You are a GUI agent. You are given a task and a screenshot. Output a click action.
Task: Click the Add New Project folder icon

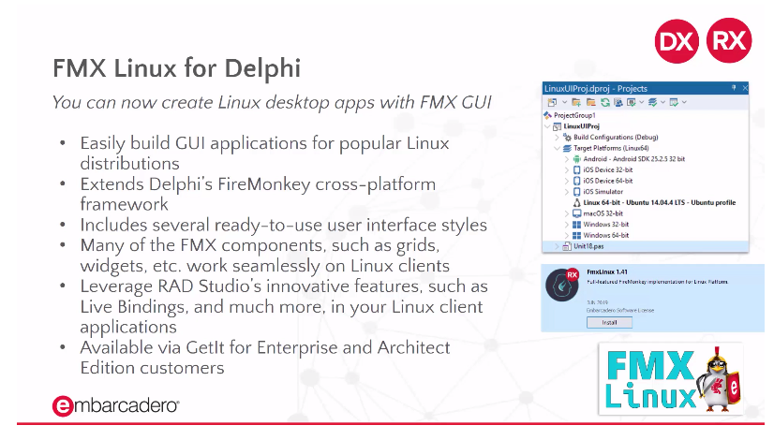click(x=576, y=103)
